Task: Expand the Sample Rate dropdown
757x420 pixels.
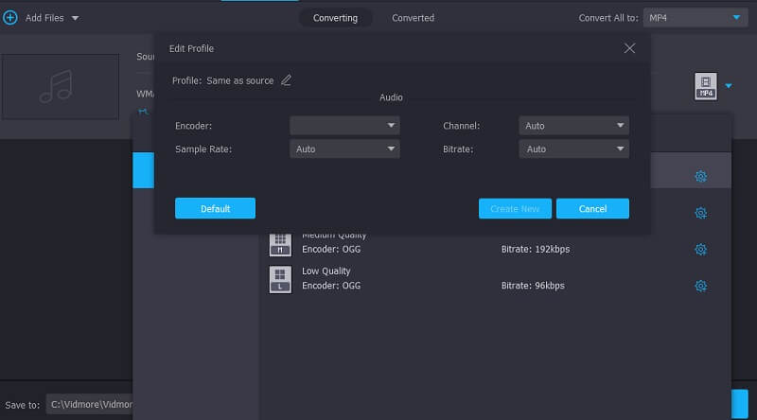Action: click(x=344, y=149)
